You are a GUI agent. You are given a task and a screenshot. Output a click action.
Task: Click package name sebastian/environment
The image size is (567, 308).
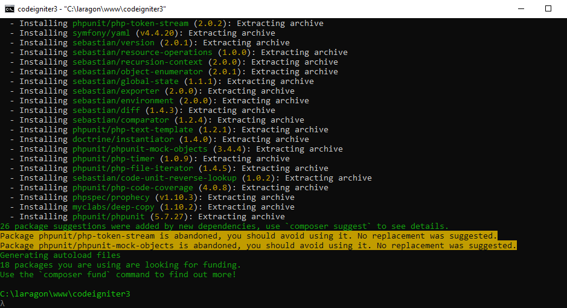tap(123, 100)
